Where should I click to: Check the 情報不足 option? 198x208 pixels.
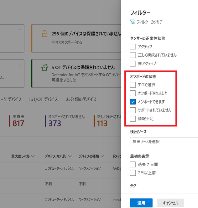[x=133, y=119]
